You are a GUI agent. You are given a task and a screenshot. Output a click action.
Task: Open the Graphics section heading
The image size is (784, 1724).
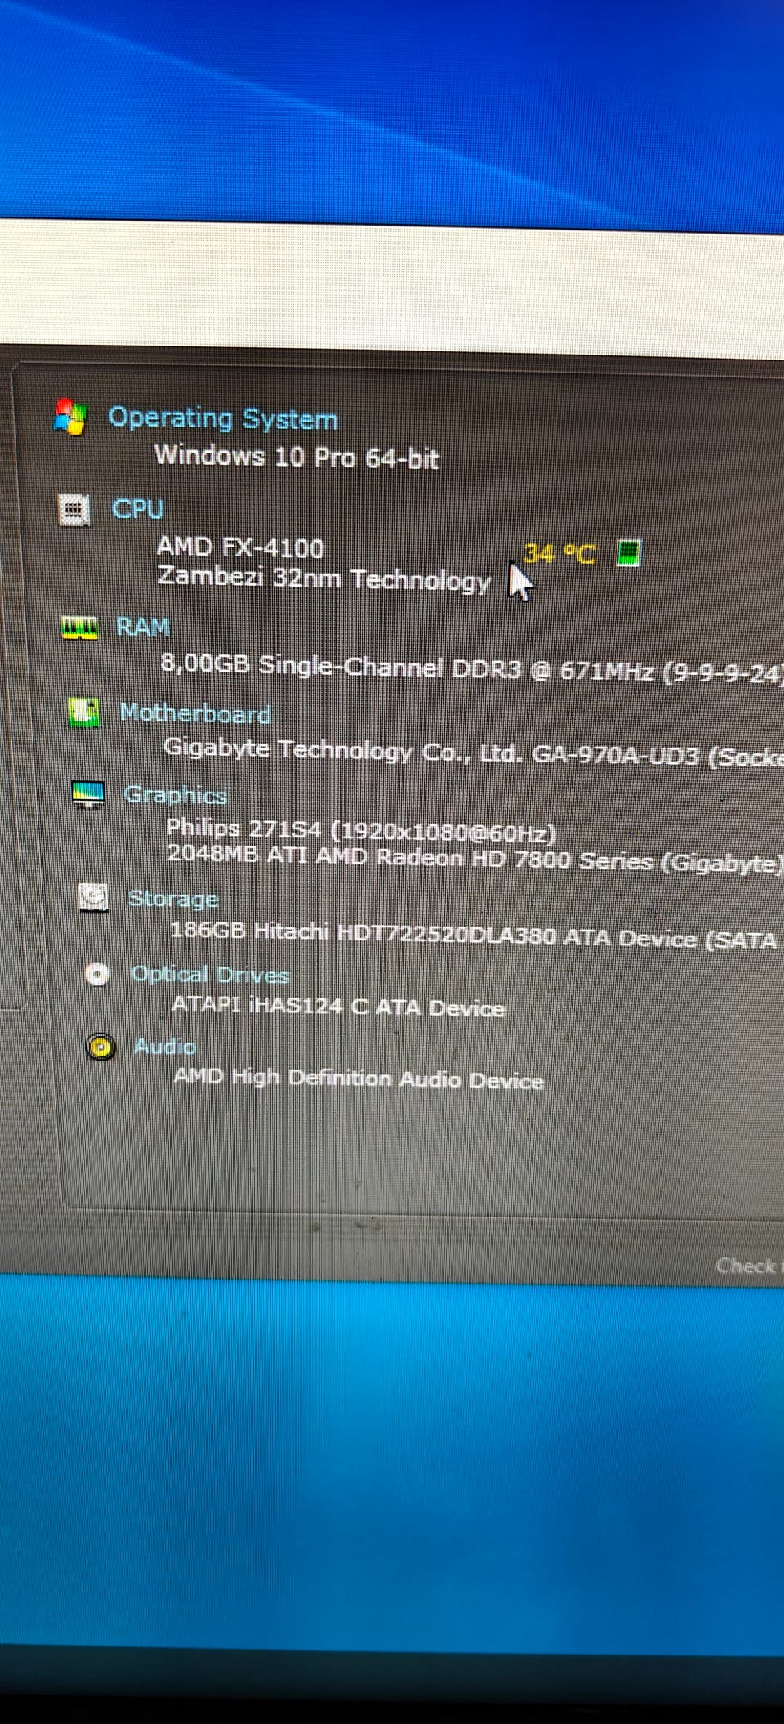pyautogui.click(x=175, y=794)
